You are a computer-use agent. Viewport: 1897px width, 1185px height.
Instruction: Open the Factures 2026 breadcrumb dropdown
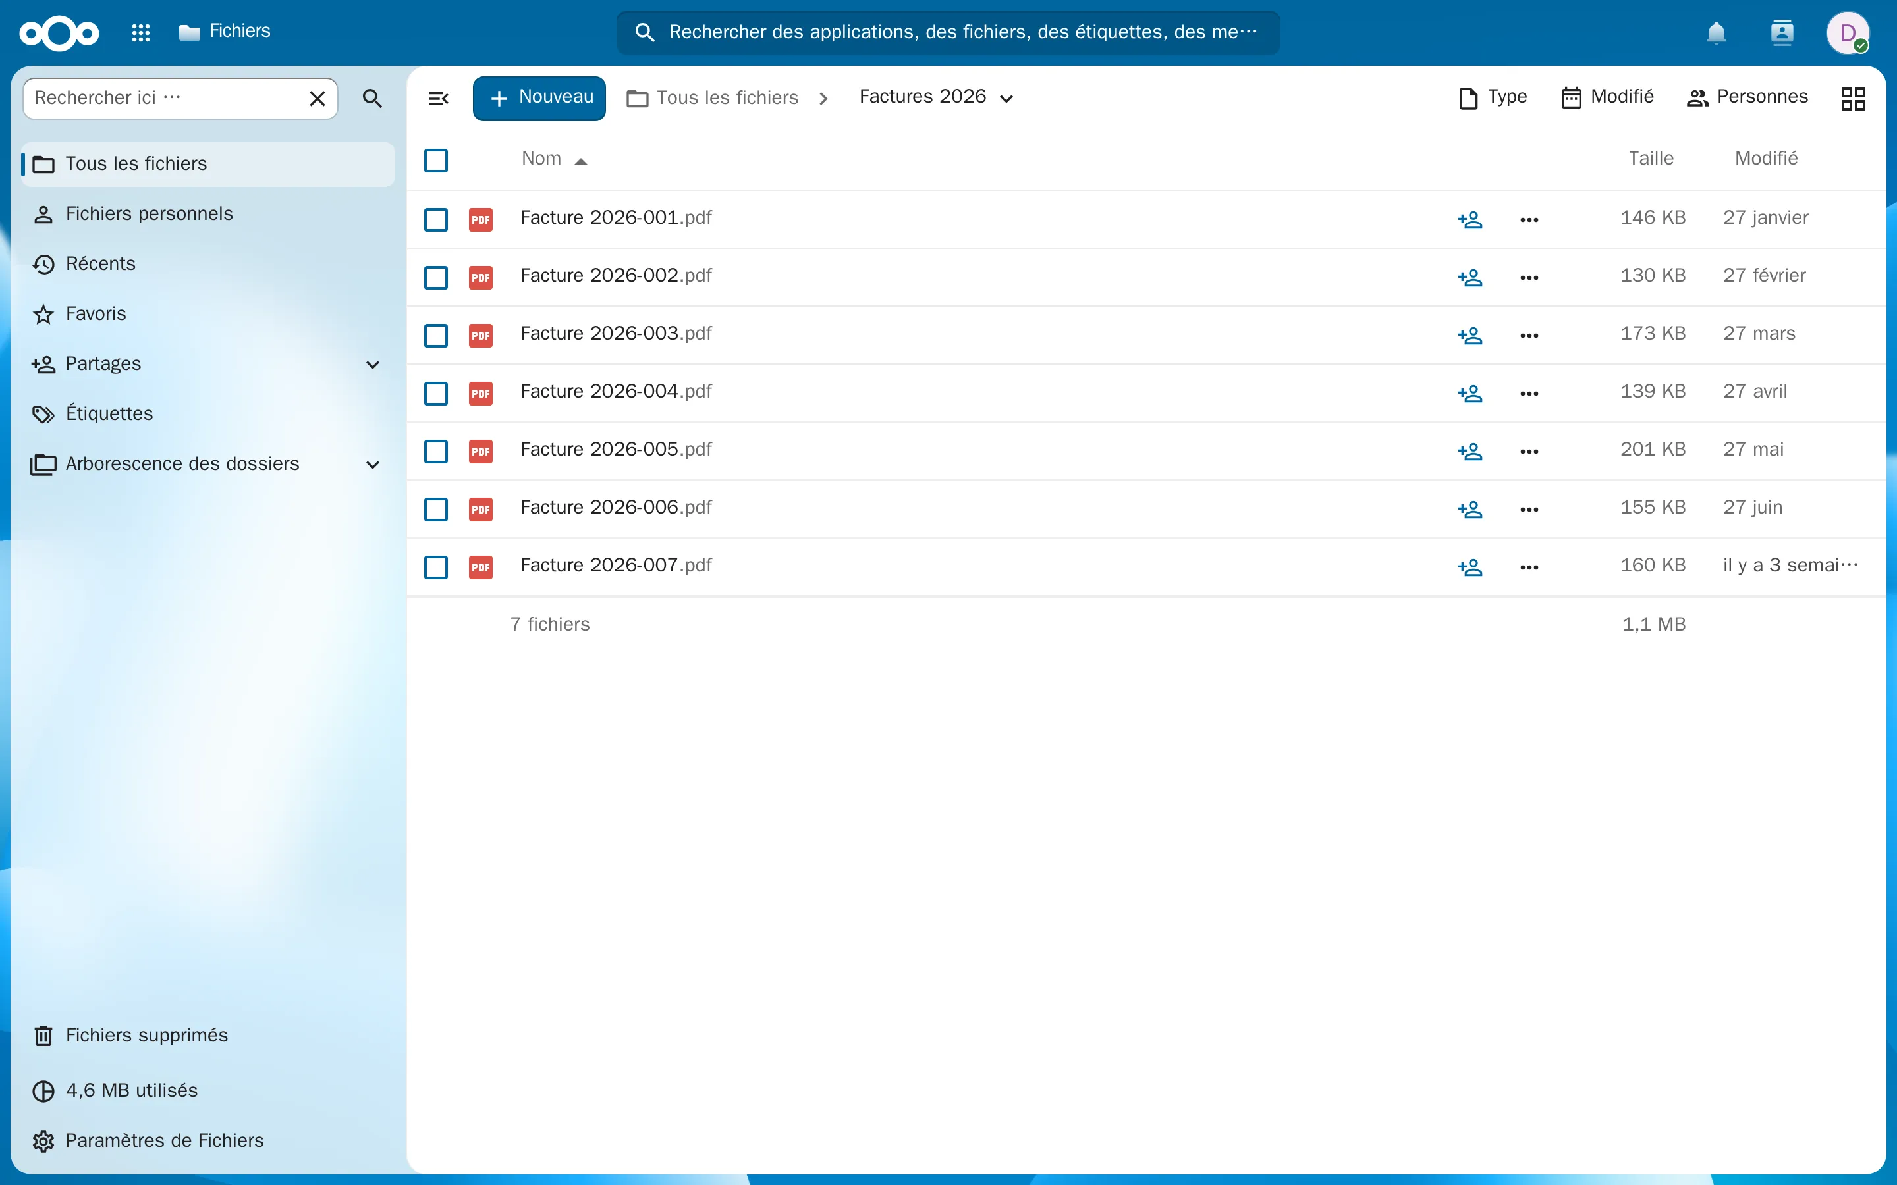tap(936, 97)
